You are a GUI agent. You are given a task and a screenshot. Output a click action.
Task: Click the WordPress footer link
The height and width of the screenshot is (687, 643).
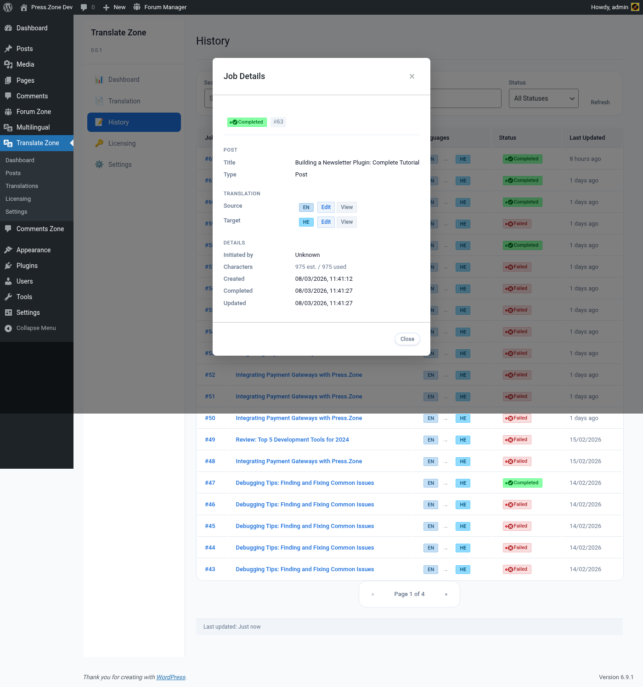(x=171, y=677)
